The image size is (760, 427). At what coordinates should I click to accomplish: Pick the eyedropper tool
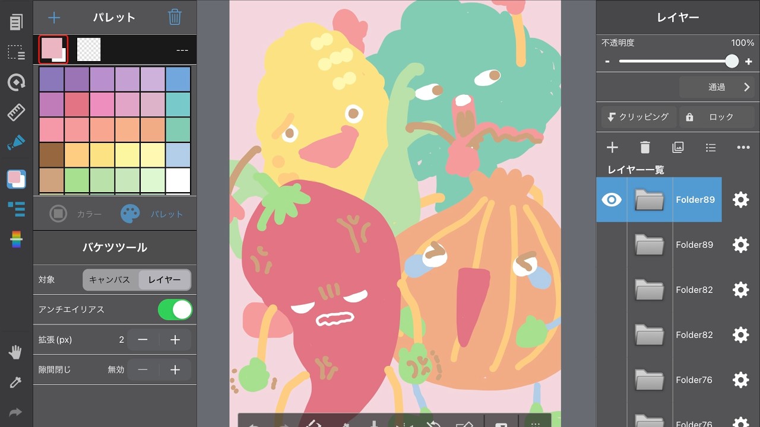click(16, 383)
